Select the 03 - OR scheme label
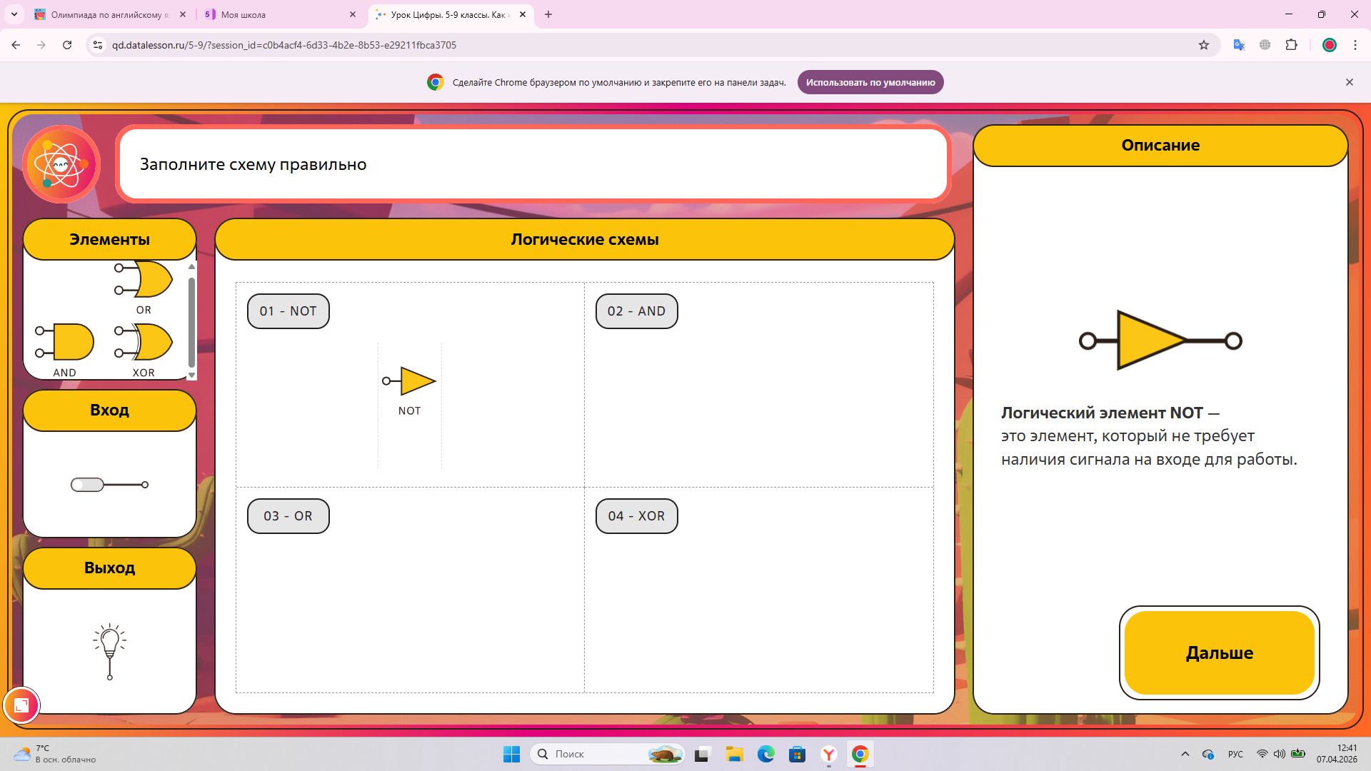The height and width of the screenshot is (771, 1371). 288,516
